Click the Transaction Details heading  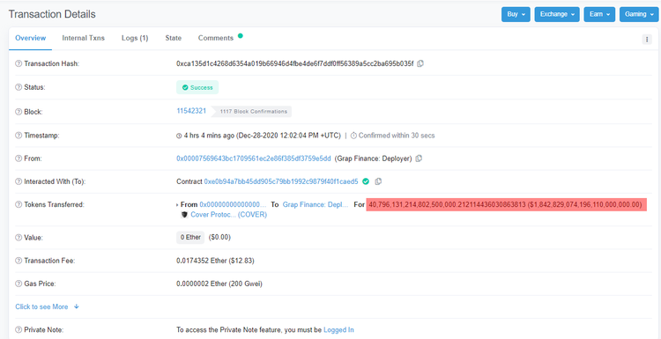(x=52, y=14)
